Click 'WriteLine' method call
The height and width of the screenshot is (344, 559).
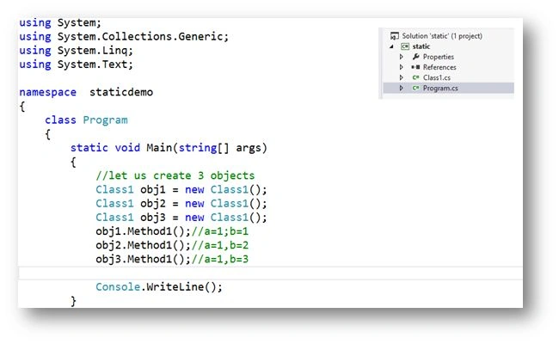click(x=175, y=287)
